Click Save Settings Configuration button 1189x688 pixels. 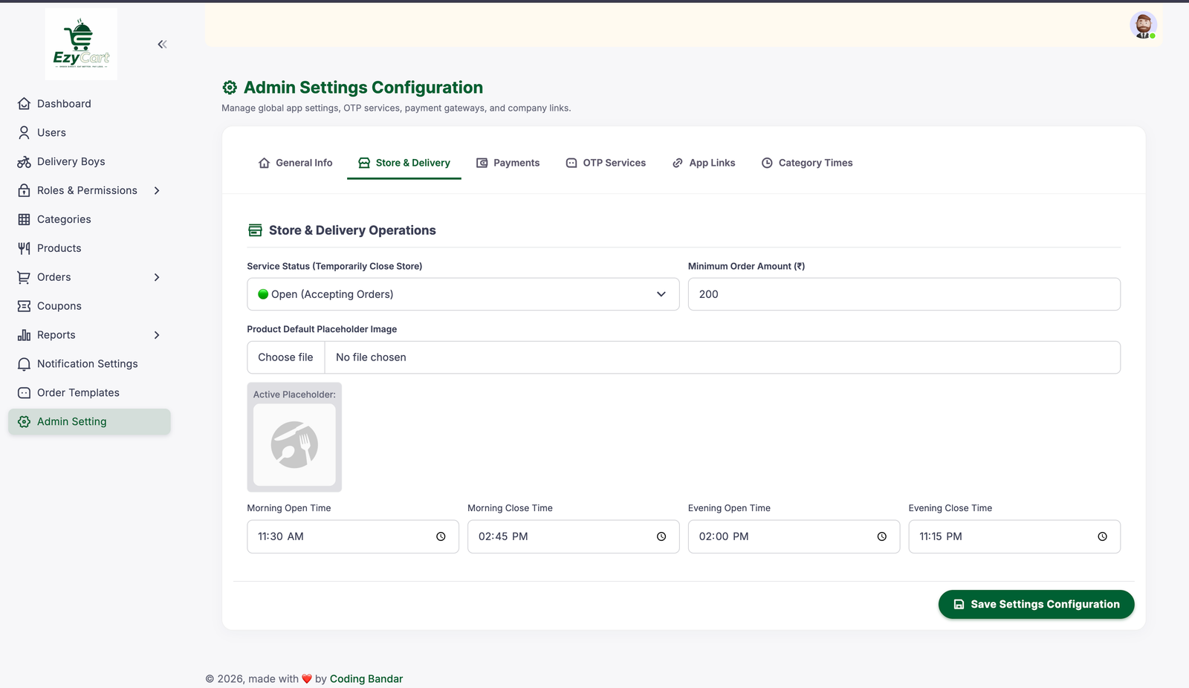click(1036, 604)
